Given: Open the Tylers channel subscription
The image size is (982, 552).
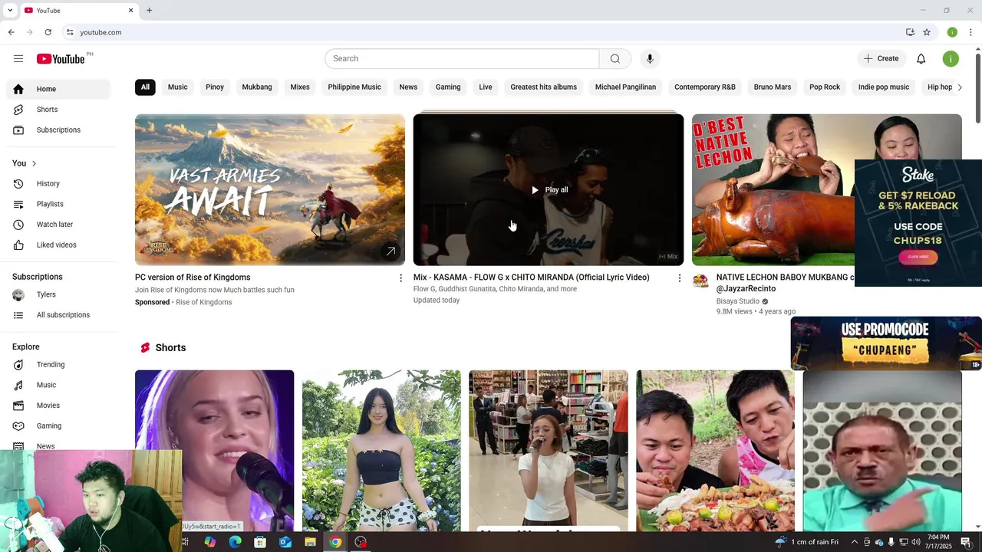Looking at the screenshot, I should [x=58, y=294].
